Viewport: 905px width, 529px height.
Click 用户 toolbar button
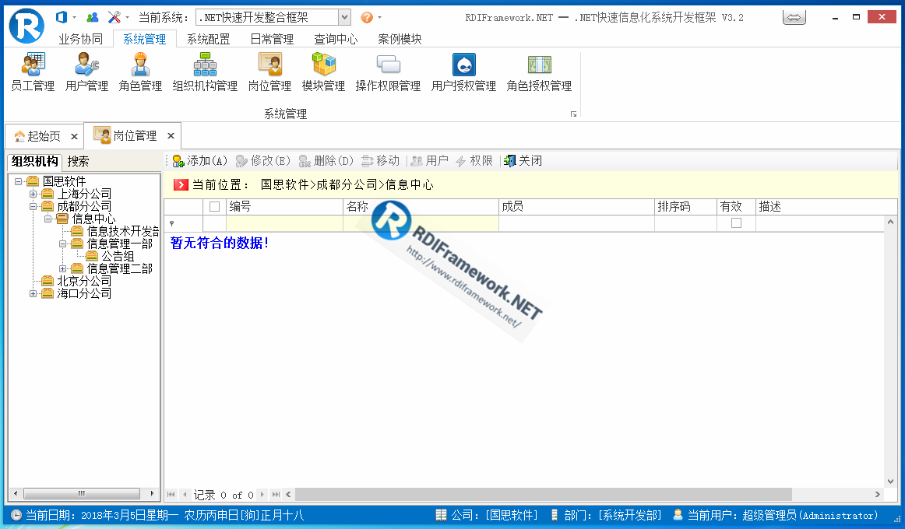429,161
